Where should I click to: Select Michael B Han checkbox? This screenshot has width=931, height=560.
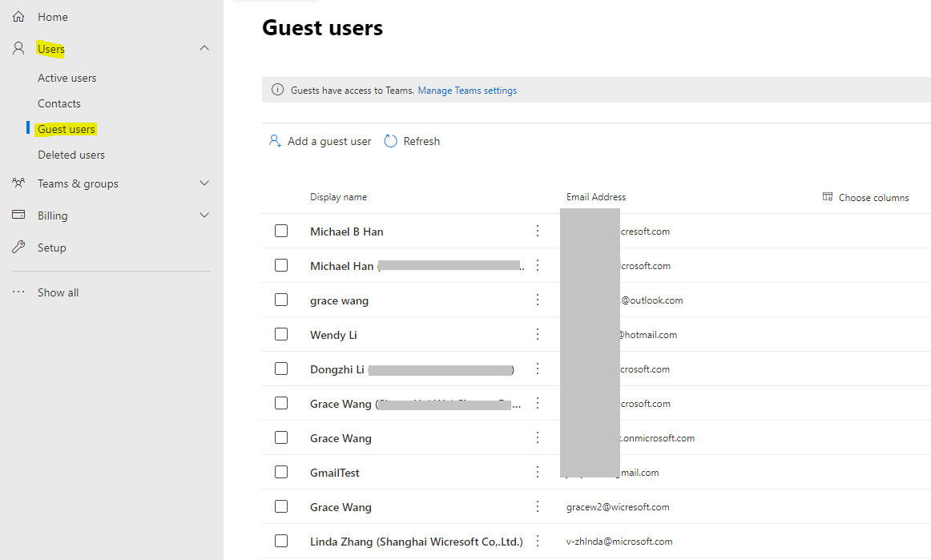[281, 231]
